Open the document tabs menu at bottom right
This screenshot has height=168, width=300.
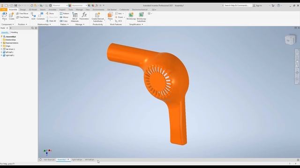point(298,160)
